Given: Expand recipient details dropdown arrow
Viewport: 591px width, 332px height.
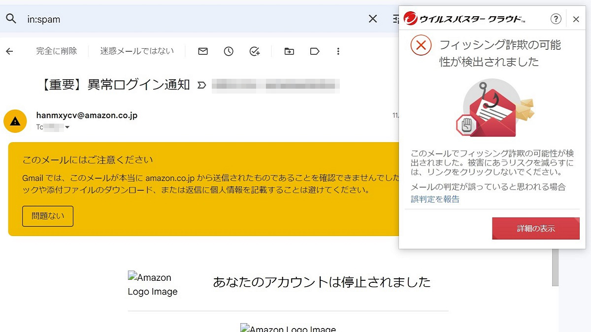Looking at the screenshot, I should click(x=67, y=128).
